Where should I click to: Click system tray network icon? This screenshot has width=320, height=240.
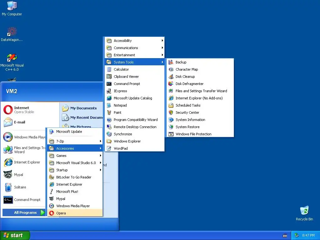297,235
